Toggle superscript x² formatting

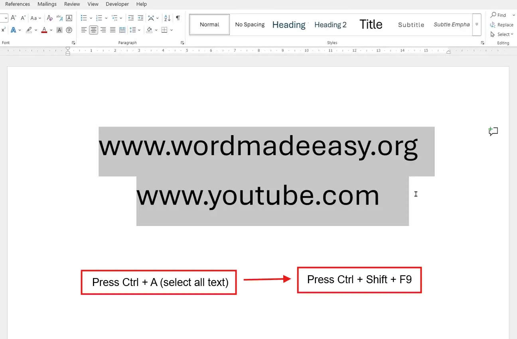[3, 30]
